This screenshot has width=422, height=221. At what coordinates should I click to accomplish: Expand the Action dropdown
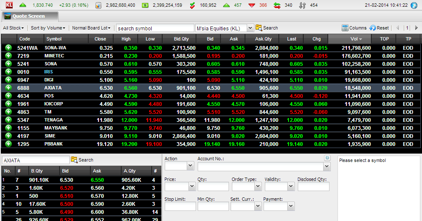click(x=190, y=166)
